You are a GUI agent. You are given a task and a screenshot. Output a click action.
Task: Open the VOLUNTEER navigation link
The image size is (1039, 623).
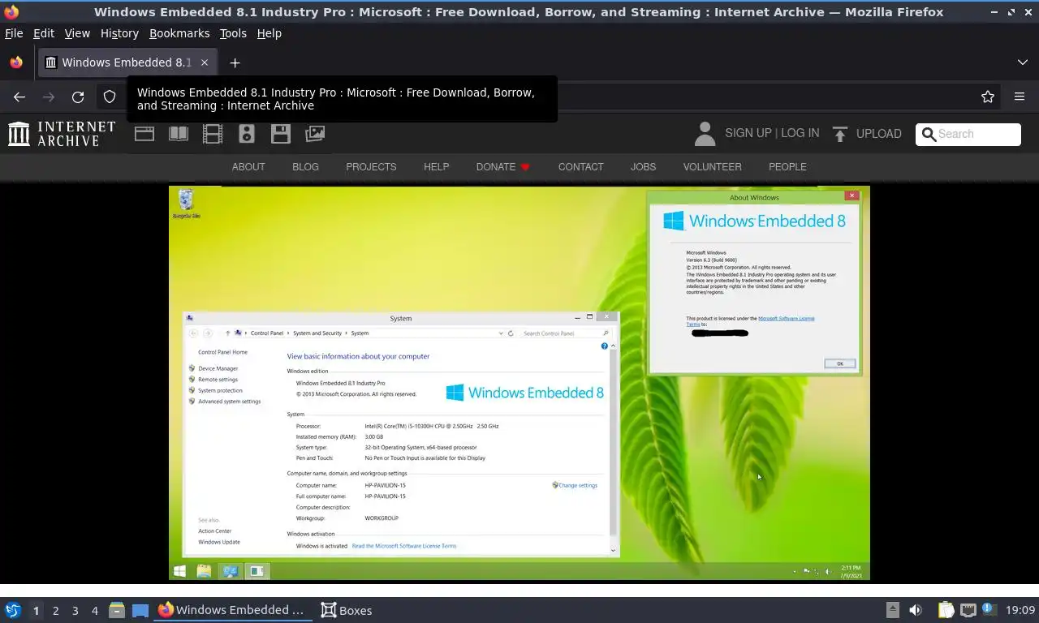click(712, 166)
